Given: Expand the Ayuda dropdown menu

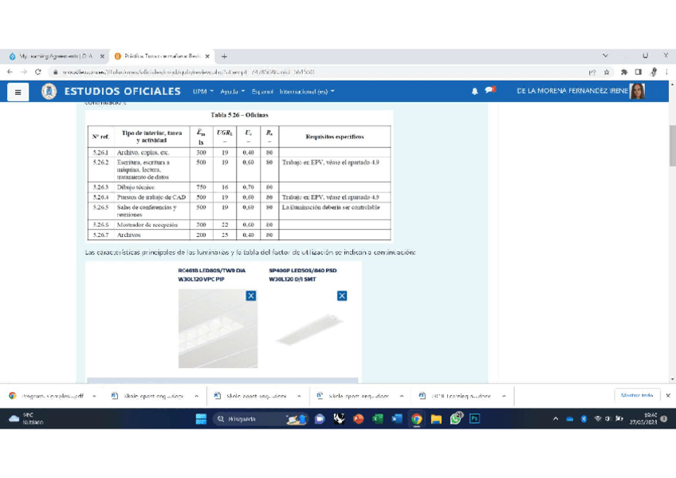Looking at the screenshot, I should tap(232, 92).
